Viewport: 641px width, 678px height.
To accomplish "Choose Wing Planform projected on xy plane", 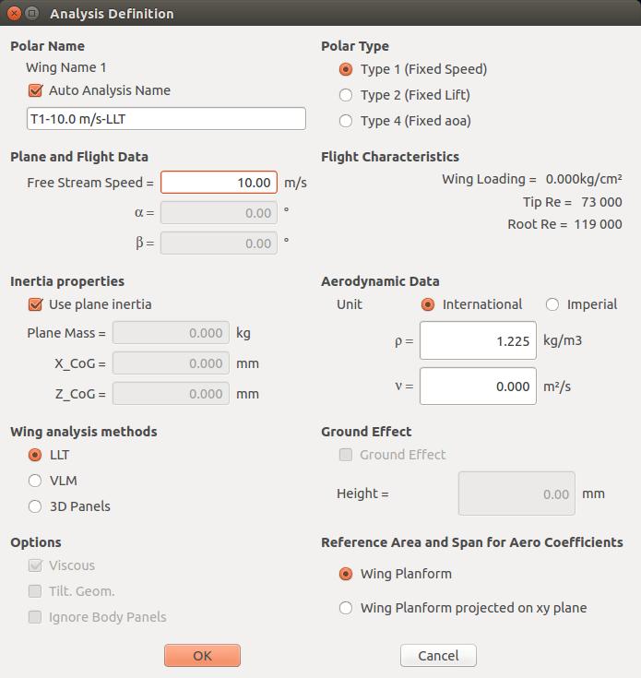I will (x=346, y=608).
